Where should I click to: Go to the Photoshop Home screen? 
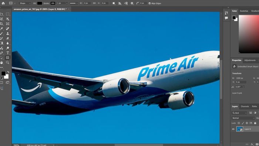tap(3, 3)
